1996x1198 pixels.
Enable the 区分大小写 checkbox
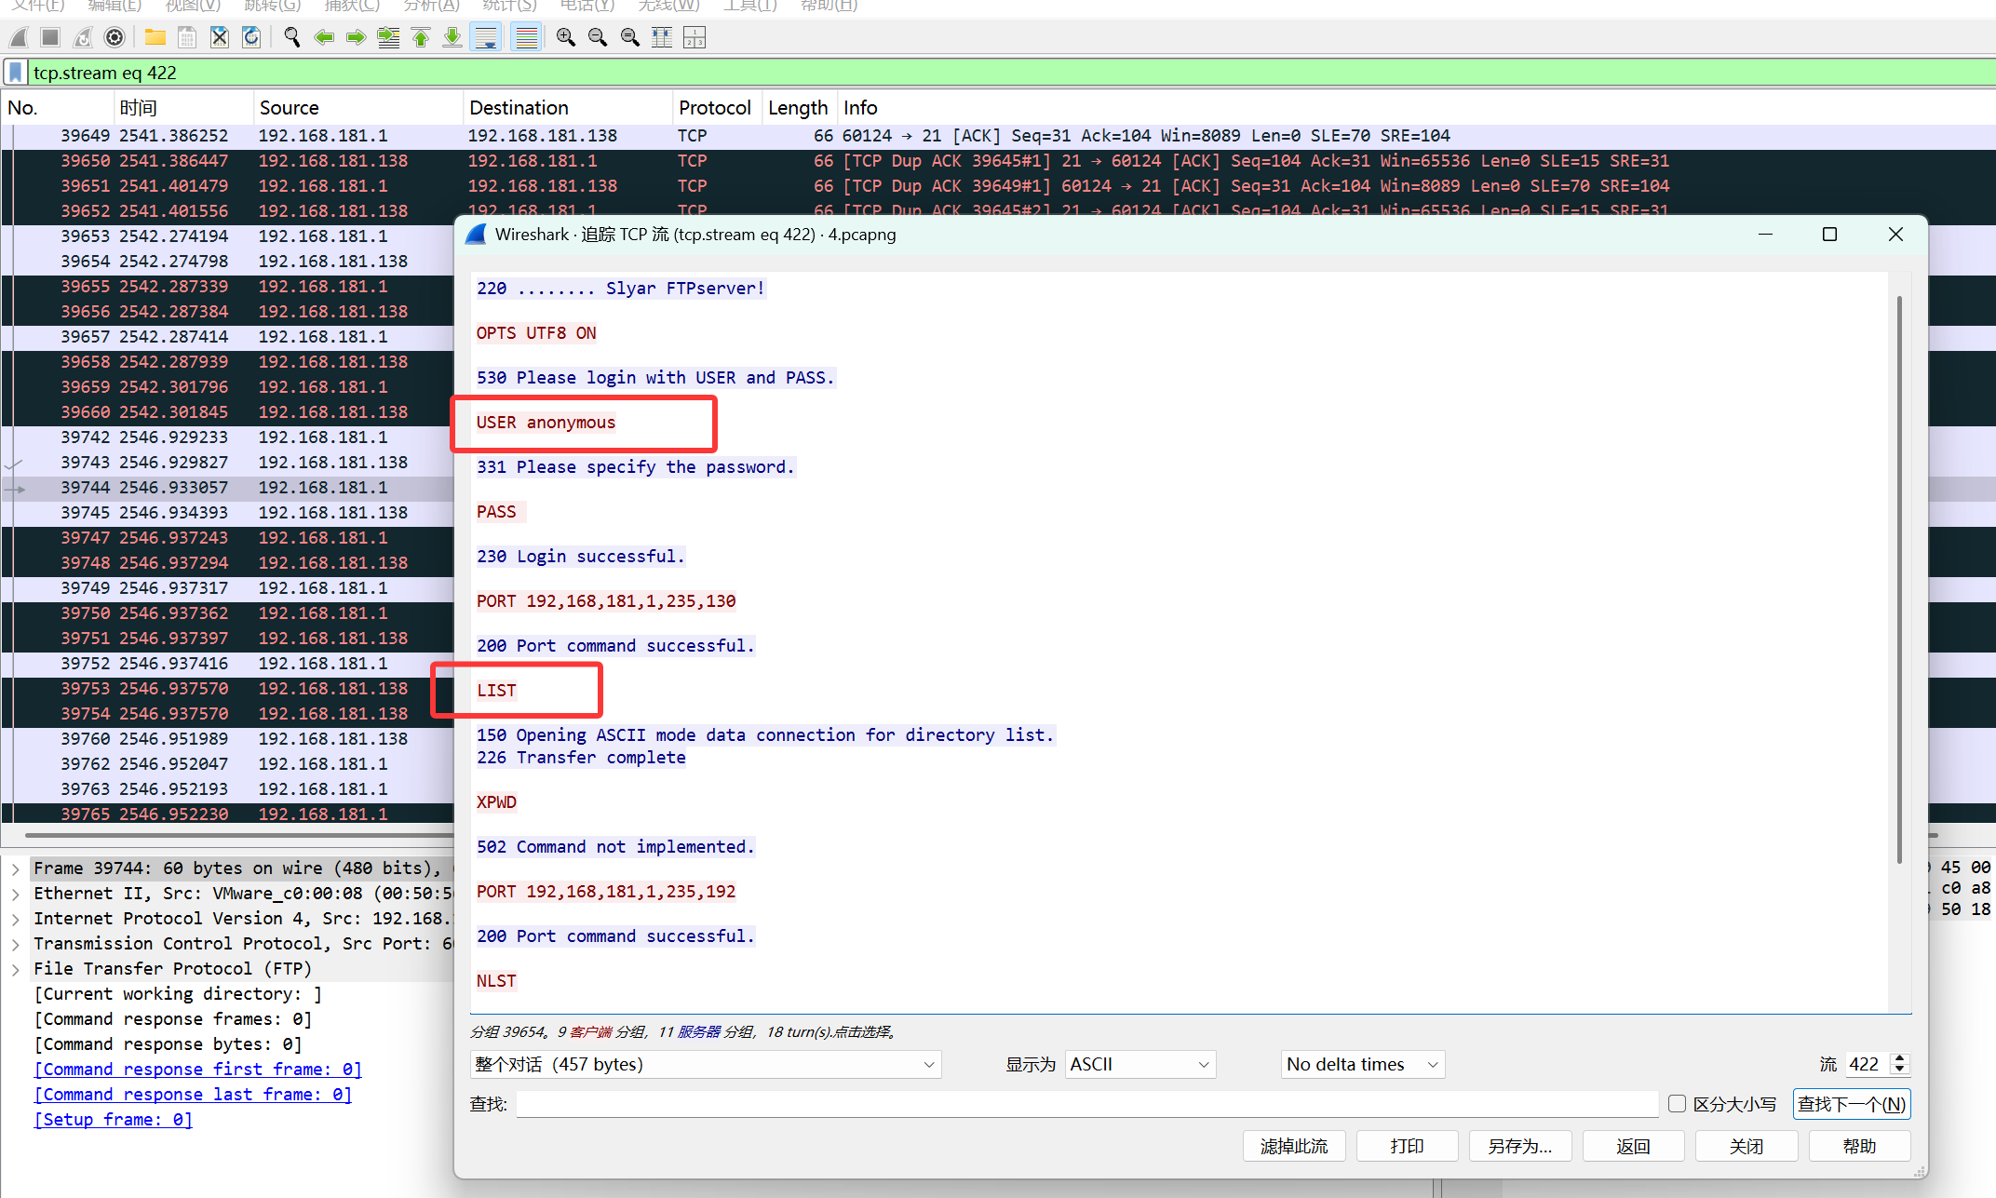pyautogui.click(x=1677, y=1104)
